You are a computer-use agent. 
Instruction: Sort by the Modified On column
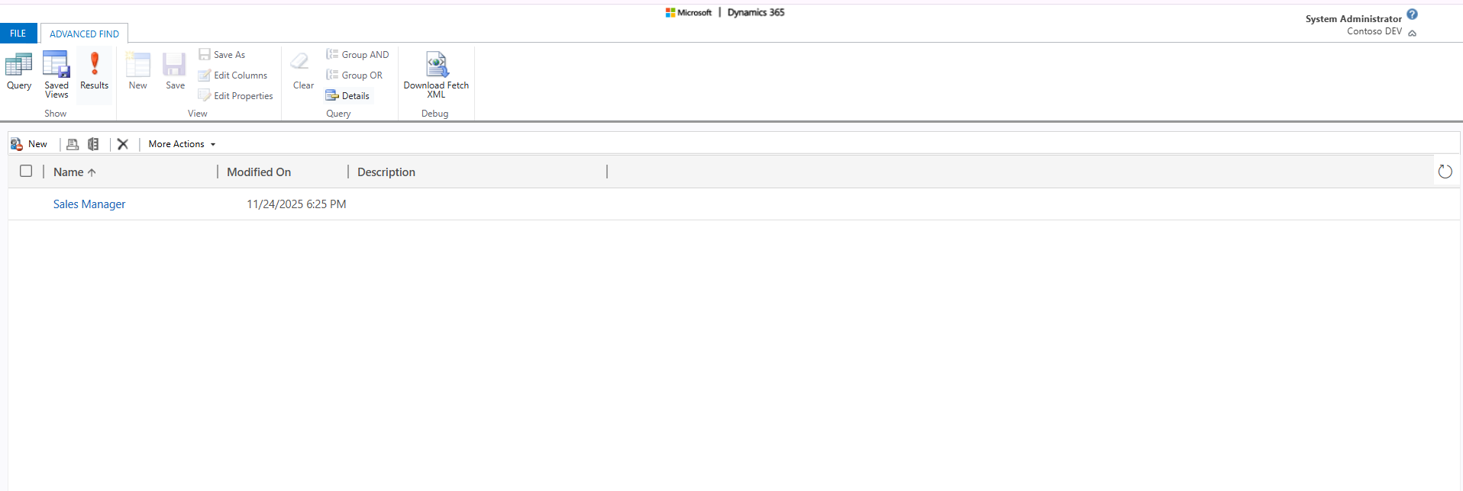click(259, 172)
